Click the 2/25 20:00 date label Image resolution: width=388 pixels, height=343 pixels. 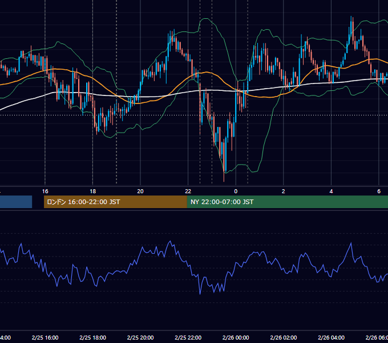click(x=140, y=337)
